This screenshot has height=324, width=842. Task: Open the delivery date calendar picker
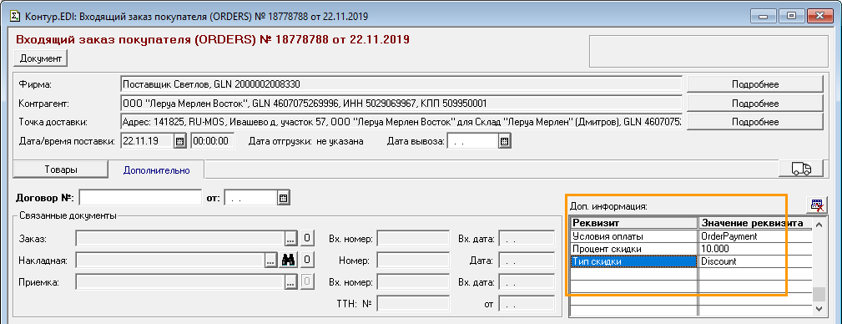pyautogui.click(x=180, y=142)
